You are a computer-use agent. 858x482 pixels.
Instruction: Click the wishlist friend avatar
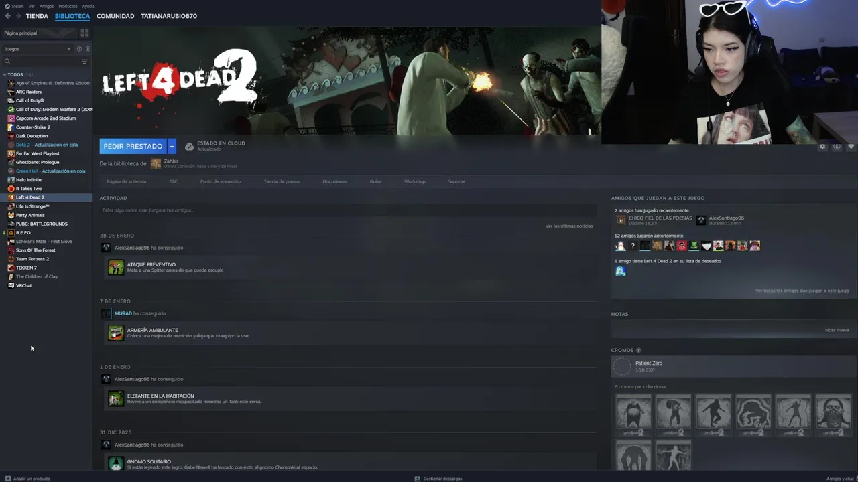[621, 271]
